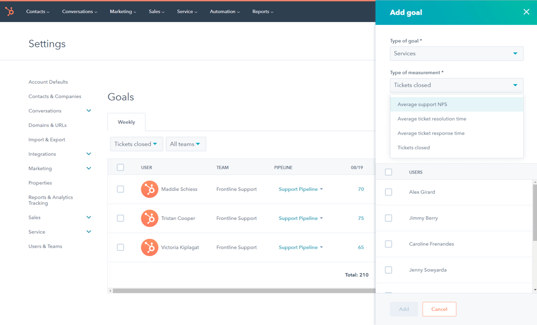Click Victoria Kiplagat's avatar

[x=150, y=247]
